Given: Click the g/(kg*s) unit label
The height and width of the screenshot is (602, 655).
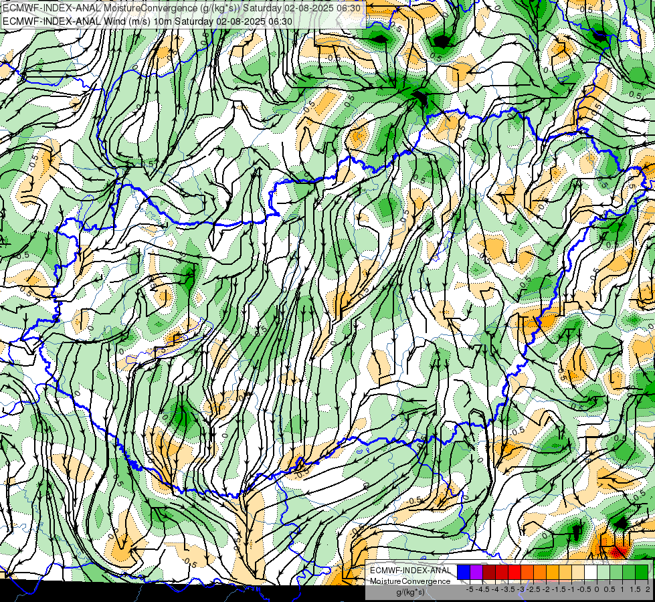Looking at the screenshot, I should pos(410,592).
